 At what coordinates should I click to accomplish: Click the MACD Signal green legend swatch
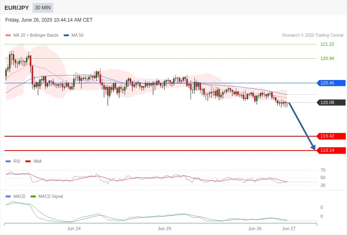(33, 196)
